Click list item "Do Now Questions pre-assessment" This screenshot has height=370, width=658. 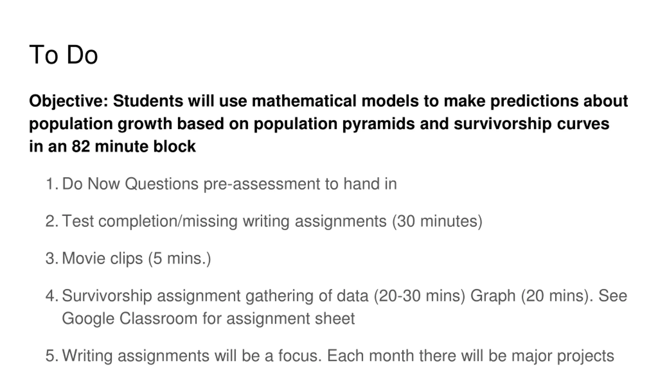pos(229,184)
